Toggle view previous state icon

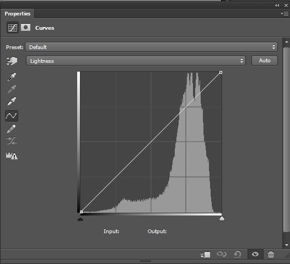(222, 254)
